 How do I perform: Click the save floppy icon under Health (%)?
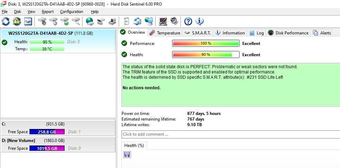click(x=127, y=155)
